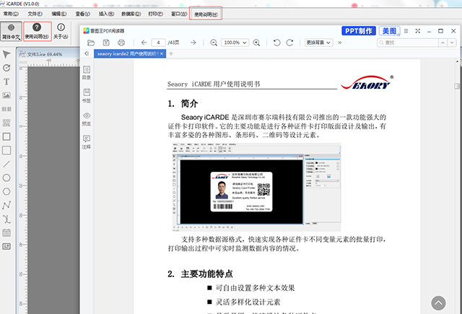Click the search input field
The image size is (462, 314).
tap(407, 43)
